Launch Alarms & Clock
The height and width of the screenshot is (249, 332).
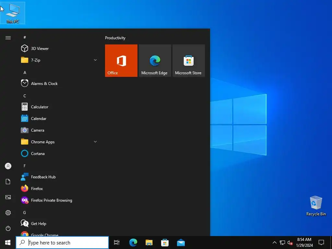(x=59, y=83)
